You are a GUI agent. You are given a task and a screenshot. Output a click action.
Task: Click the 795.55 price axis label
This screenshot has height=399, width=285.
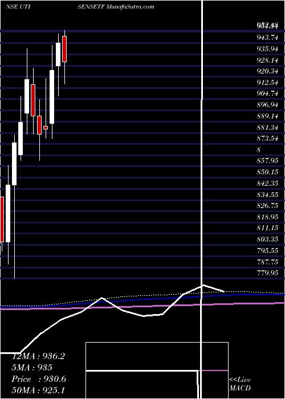point(267,250)
